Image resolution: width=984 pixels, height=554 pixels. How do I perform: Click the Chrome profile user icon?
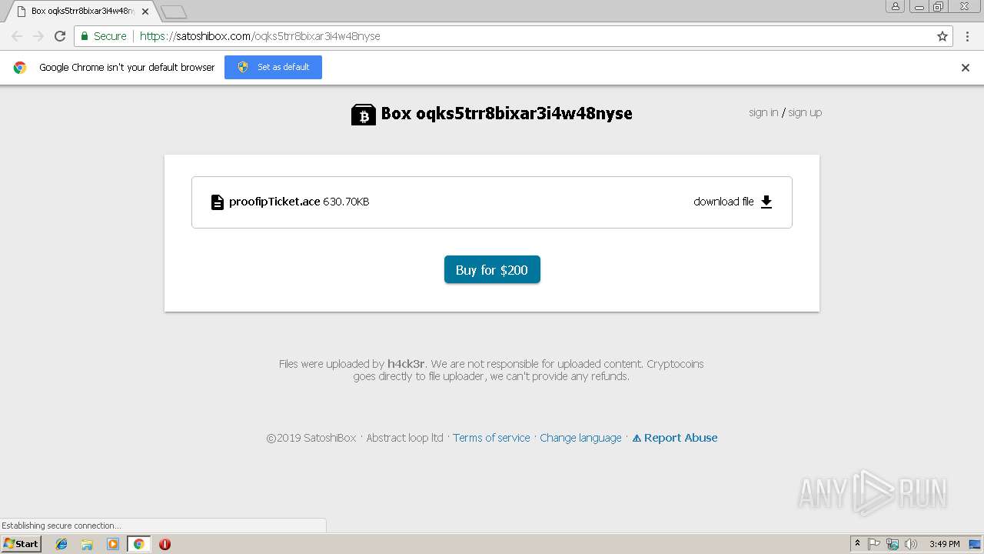pyautogui.click(x=895, y=6)
